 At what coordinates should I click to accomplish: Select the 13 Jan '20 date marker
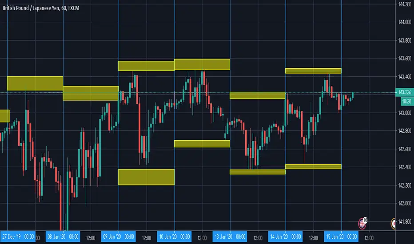coord(230,236)
